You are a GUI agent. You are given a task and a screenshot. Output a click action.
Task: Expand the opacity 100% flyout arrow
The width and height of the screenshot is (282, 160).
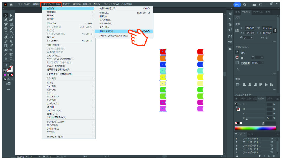point(262,63)
